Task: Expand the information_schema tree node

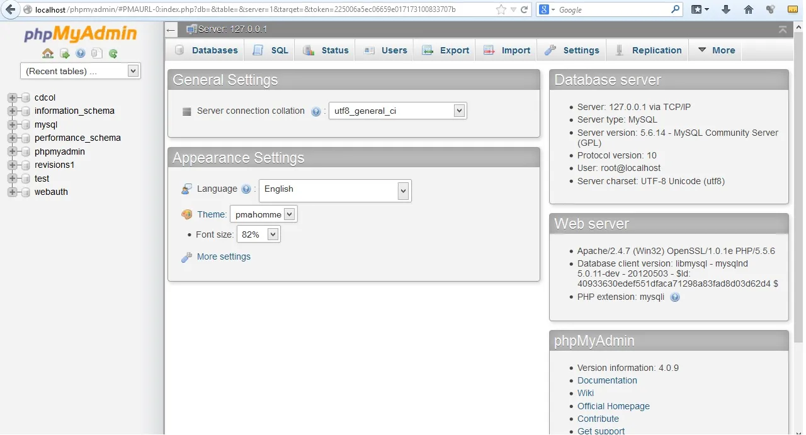Action: click(12, 111)
